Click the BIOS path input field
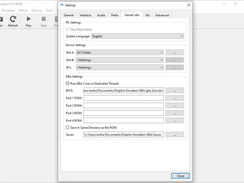Screen dimensions: 244x183 point(124,90)
